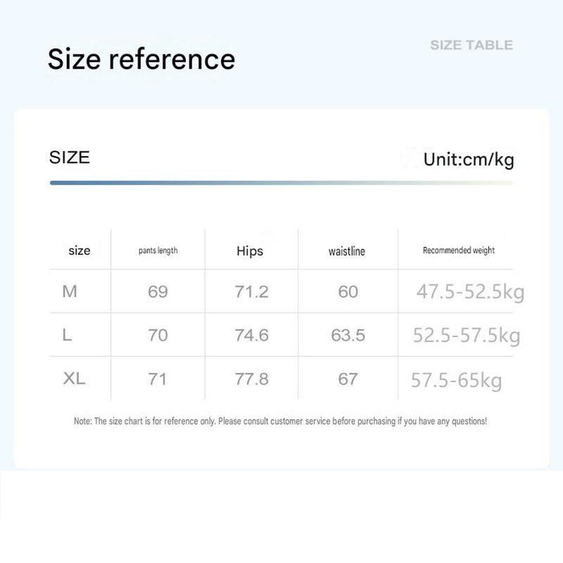This screenshot has width=563, height=563.
Task: Click the 'Unit:cm/kg' text
Action: [469, 159]
